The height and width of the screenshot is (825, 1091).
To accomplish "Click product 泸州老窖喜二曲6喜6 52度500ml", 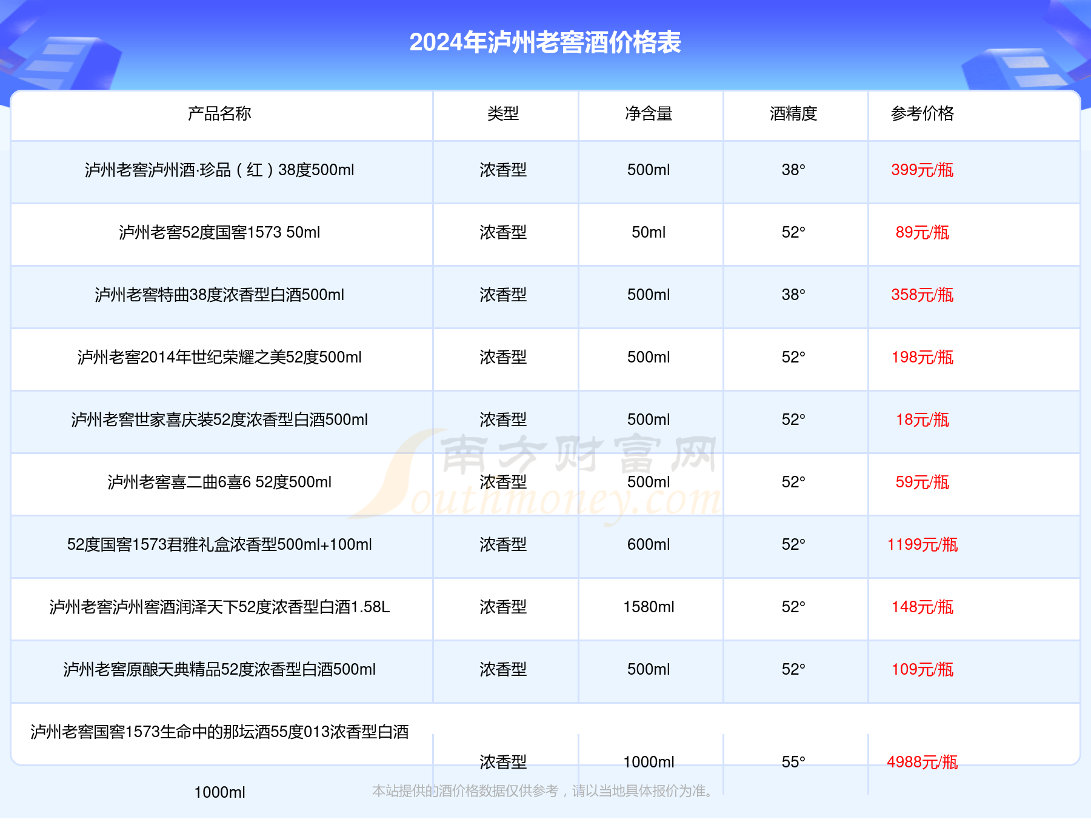I will [x=219, y=482].
